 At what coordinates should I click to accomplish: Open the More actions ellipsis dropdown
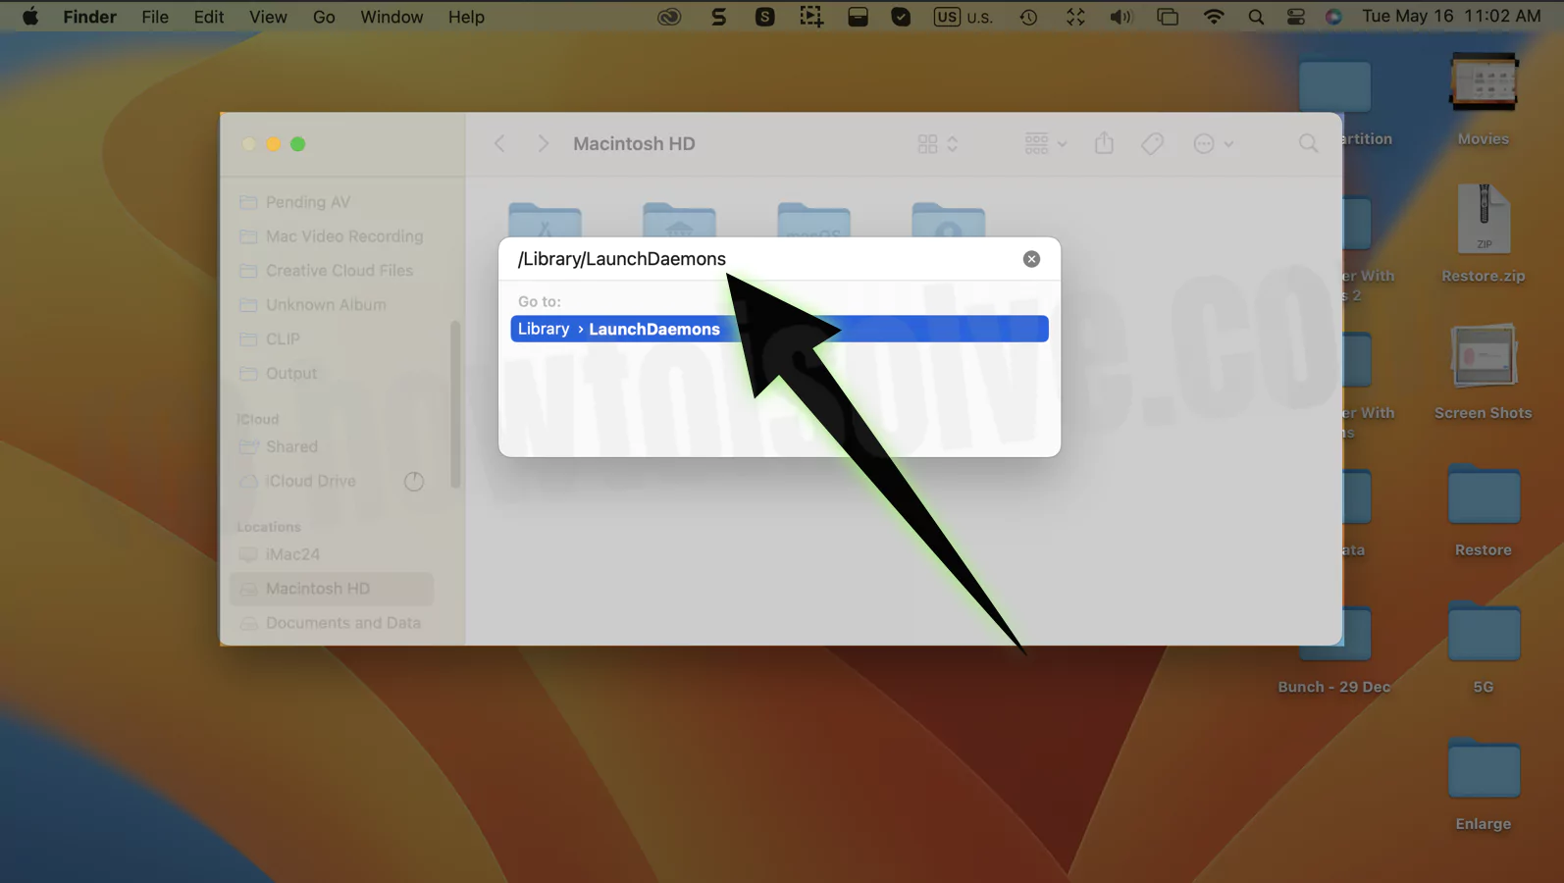coord(1213,144)
